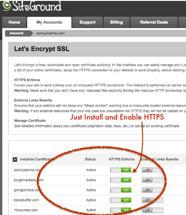The height and width of the screenshot is (215, 186).
Task: Select the pluginhackers.com certificate name
Action: (x=29, y=180)
